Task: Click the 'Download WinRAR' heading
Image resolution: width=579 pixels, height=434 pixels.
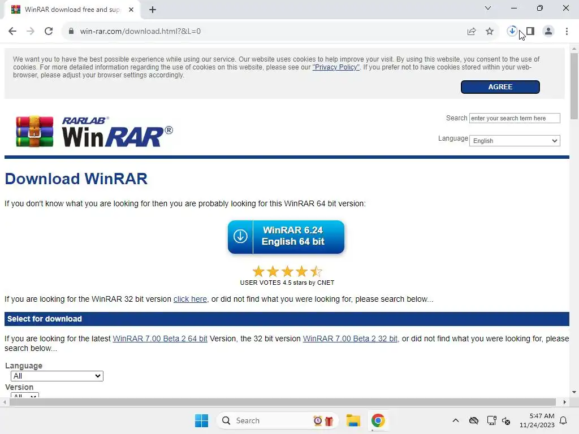Action: pos(76,179)
